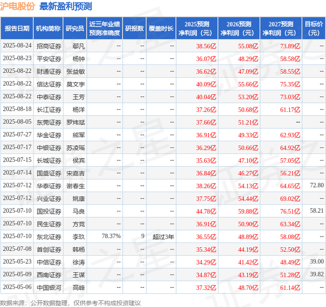Viewport: 326px width, 307px height.
Task: Select the 报告日期 column header
Action: click(x=17, y=28)
